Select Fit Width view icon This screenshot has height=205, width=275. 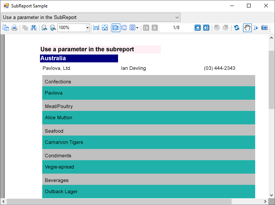tap(96, 28)
